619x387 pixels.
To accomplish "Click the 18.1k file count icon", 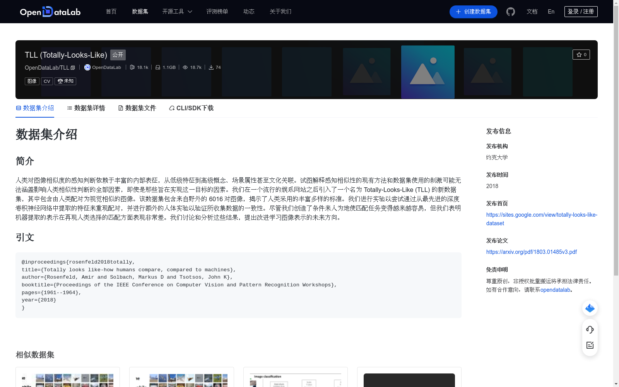I will pos(132,67).
